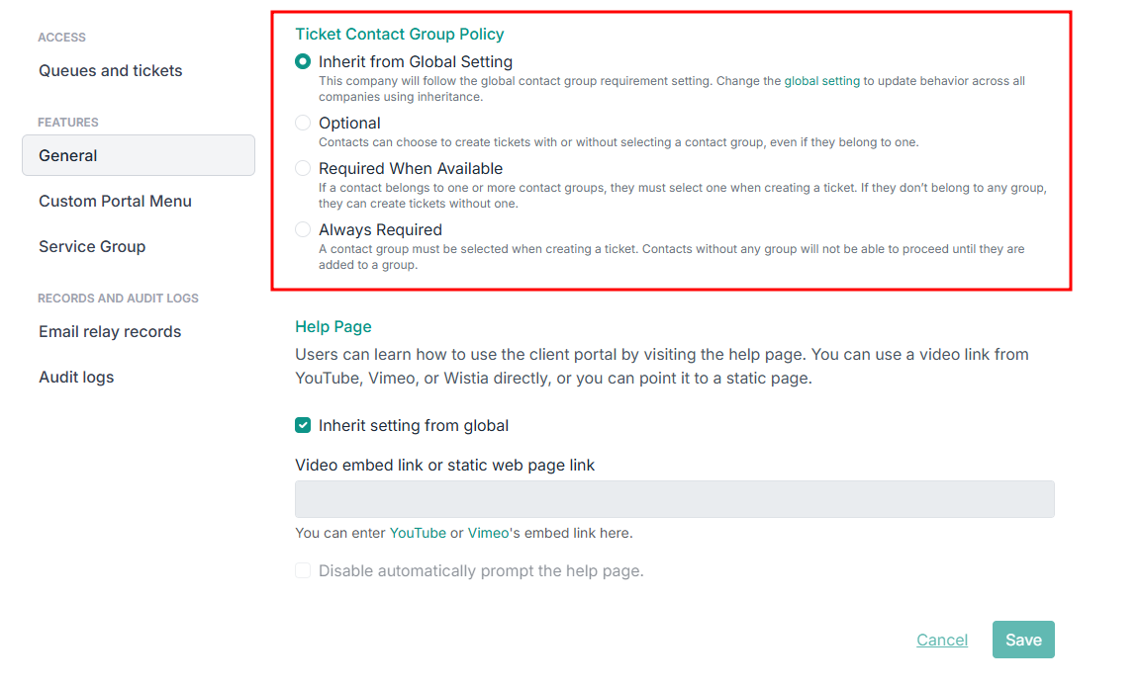Select Inherit from Global Setting radio button
The image size is (1141, 686).
point(303,61)
